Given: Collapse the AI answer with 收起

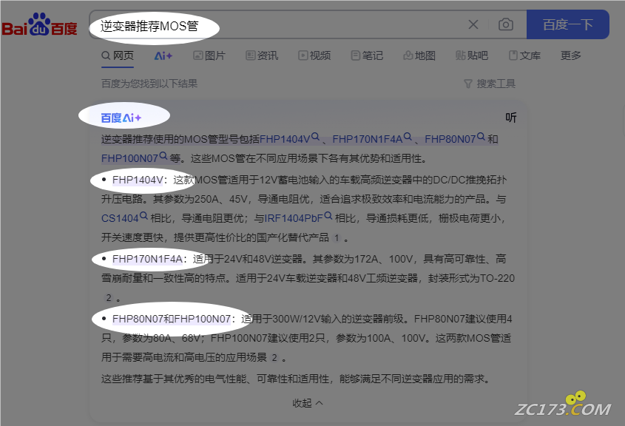Looking at the screenshot, I should [x=307, y=403].
